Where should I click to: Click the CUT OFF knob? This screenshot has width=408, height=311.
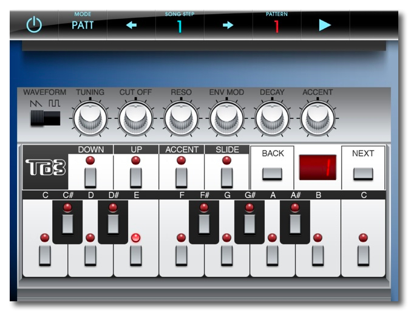point(135,118)
